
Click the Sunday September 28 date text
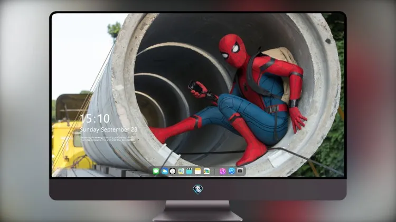click(109, 129)
